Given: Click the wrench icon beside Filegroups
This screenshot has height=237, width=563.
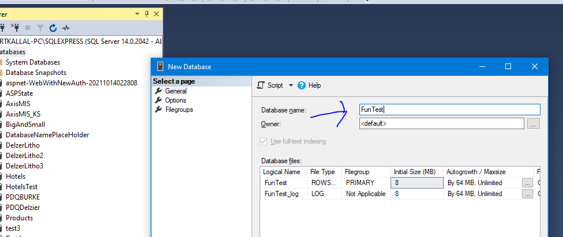Looking at the screenshot, I should (158, 110).
